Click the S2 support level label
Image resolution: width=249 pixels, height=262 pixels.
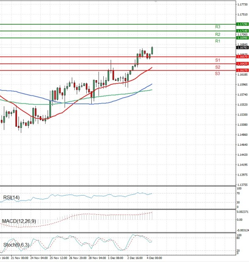click(217, 67)
